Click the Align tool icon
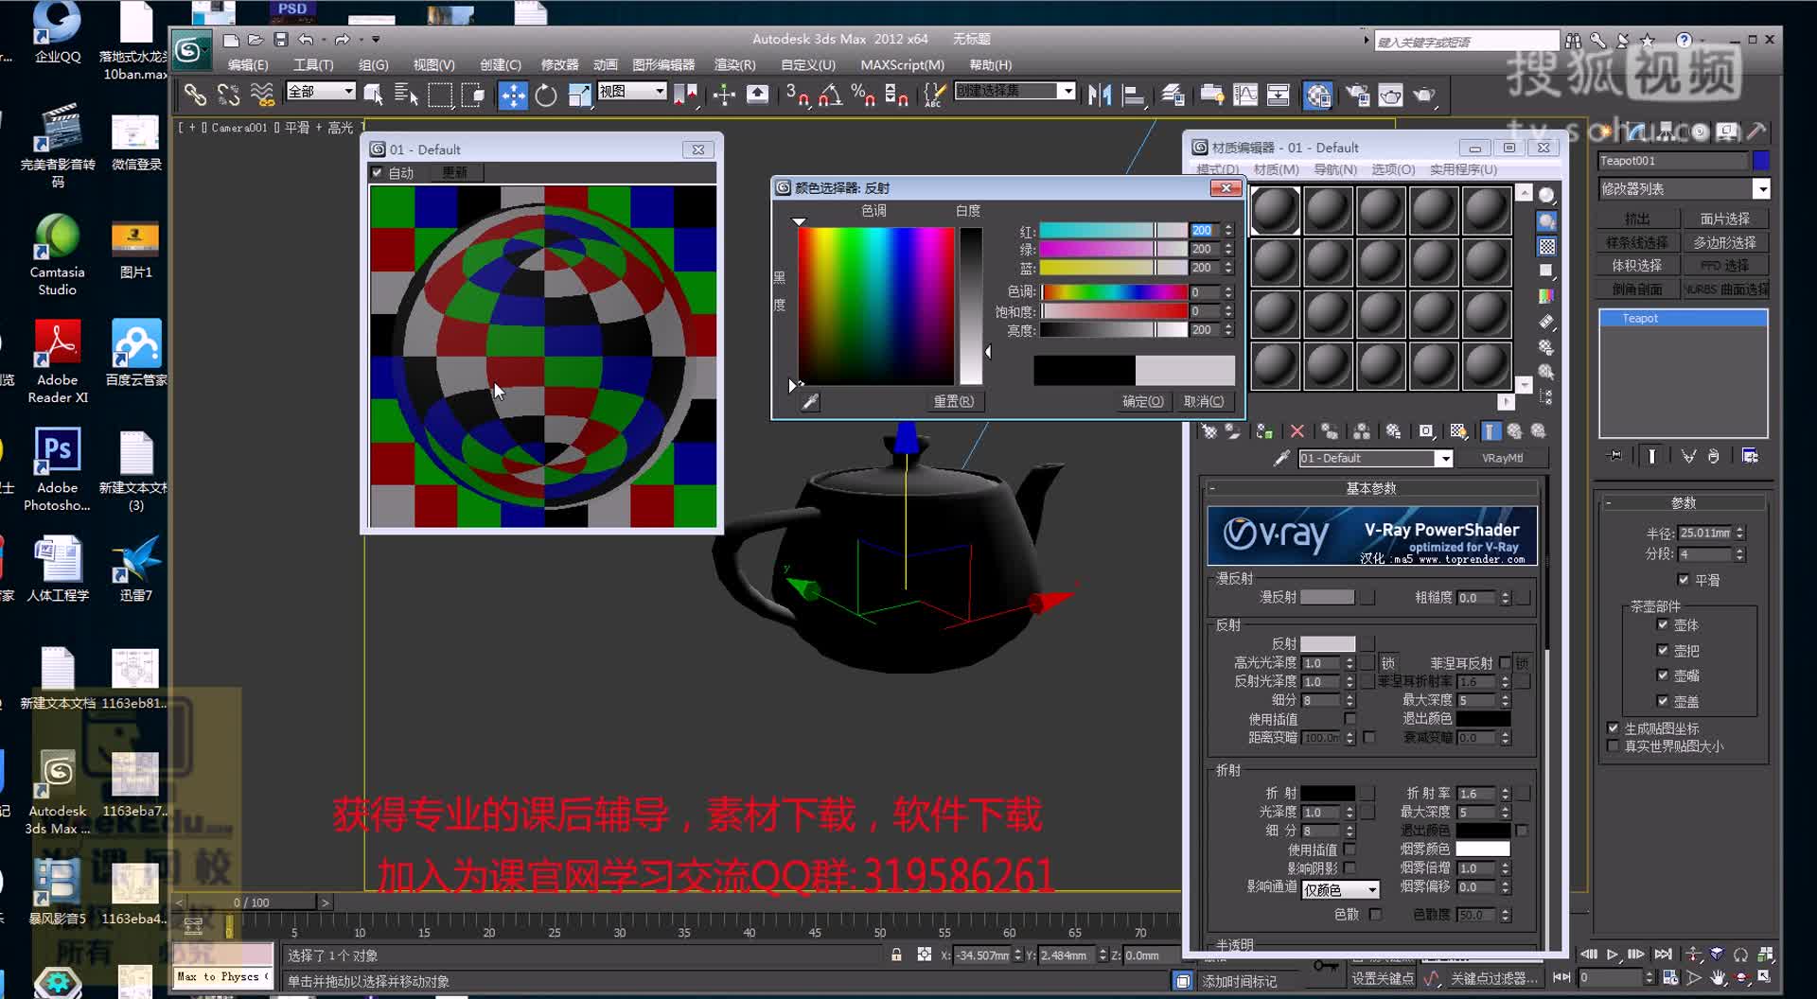Screen dimensions: 1817x999 [x=1133, y=94]
